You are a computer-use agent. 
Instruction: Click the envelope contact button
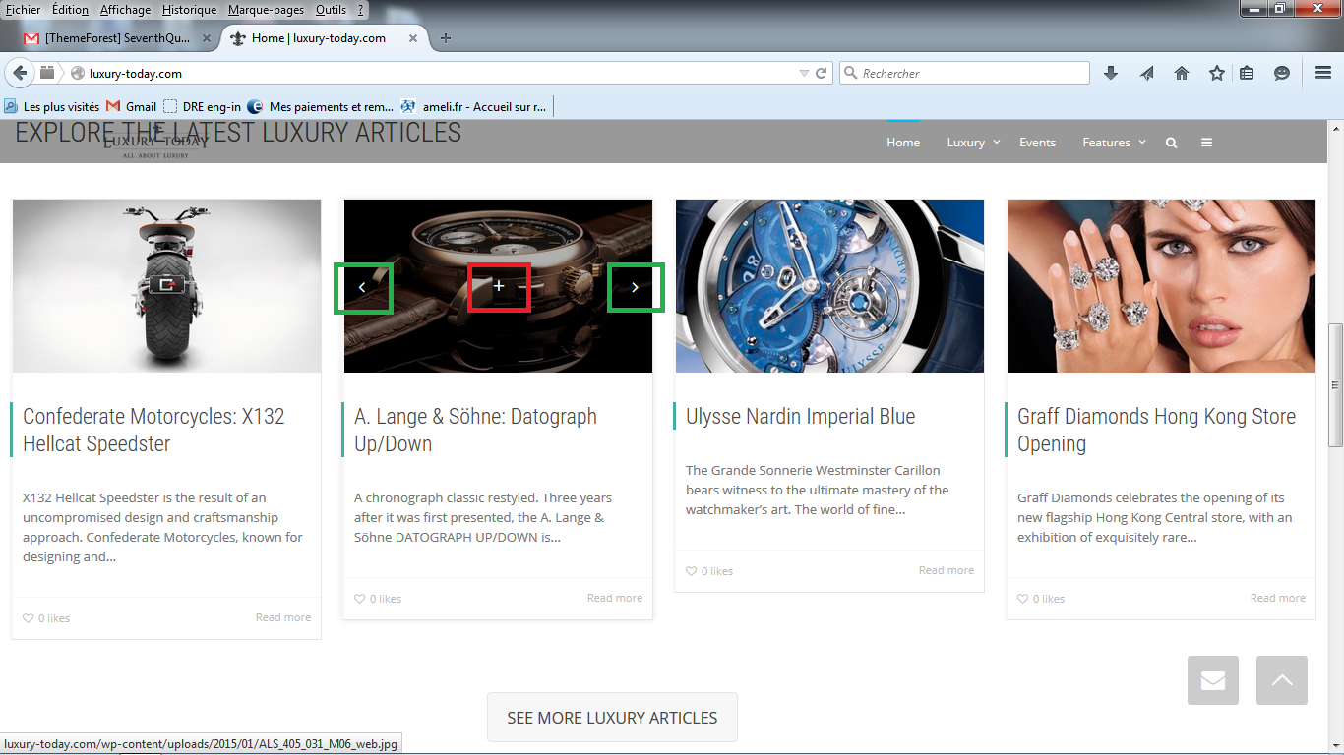(1213, 680)
